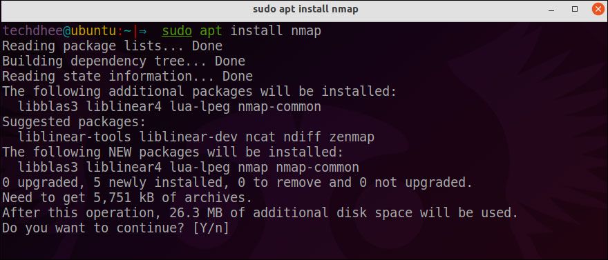
Task: Click the '[Y/n]' confirmation prompt
Action: [211, 228]
